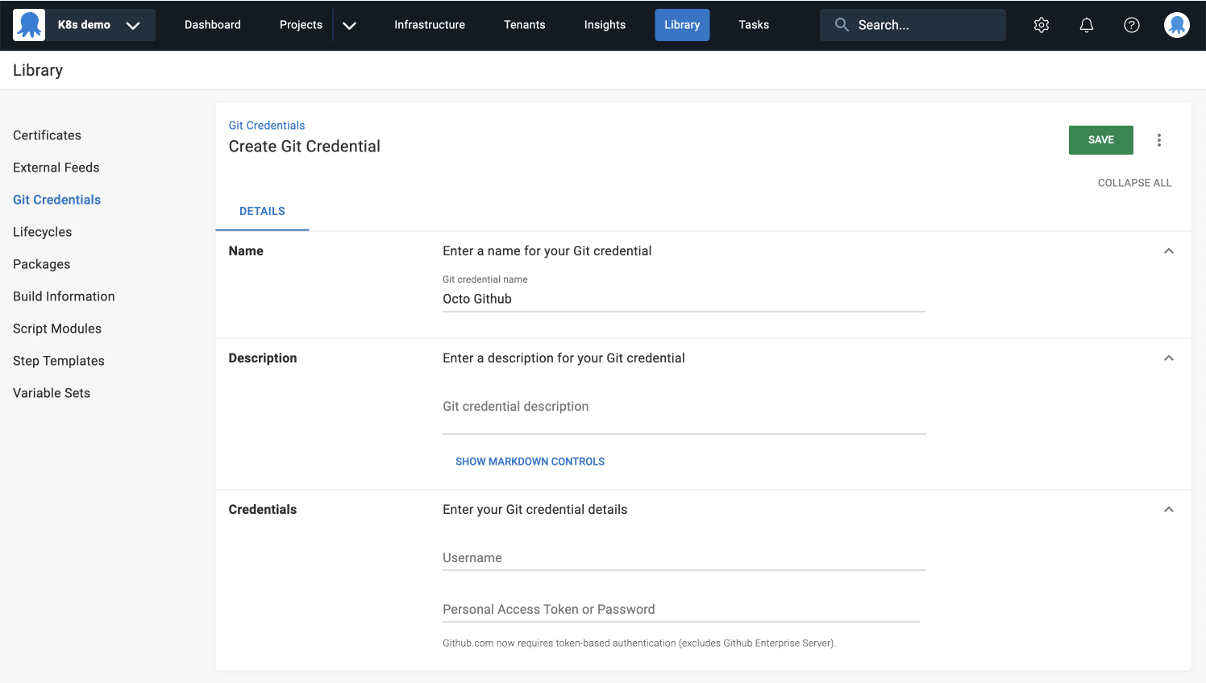Collapse the Credentials section
The image size is (1206, 683).
(1169, 509)
